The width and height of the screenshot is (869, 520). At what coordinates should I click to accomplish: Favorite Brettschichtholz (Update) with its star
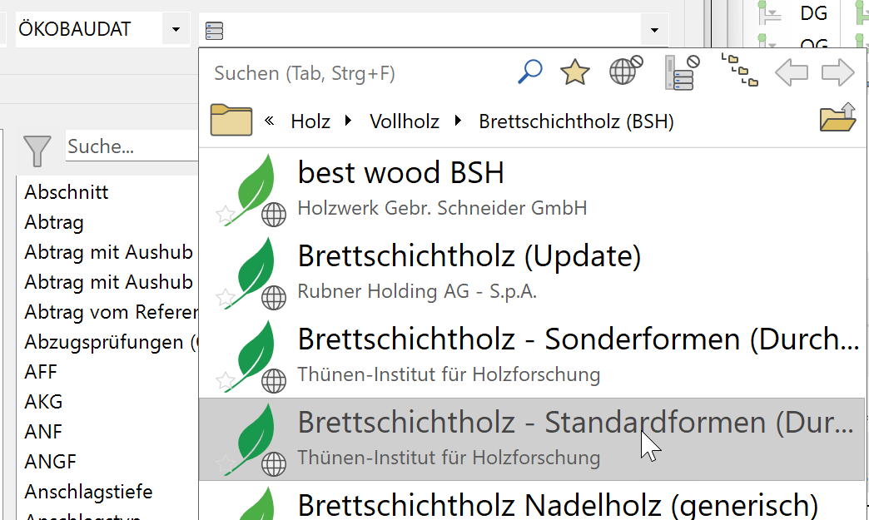click(225, 298)
